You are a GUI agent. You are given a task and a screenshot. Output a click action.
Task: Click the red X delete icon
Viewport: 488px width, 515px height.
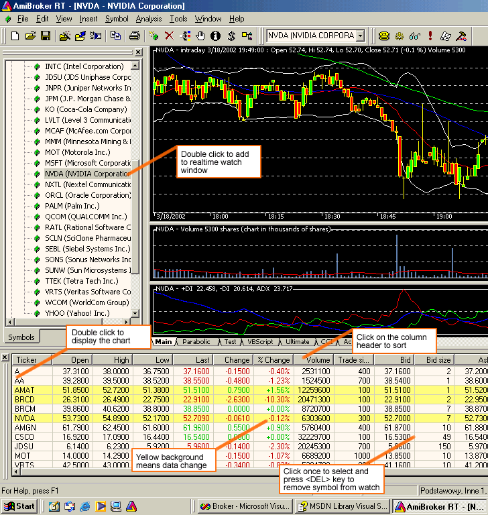170,36
